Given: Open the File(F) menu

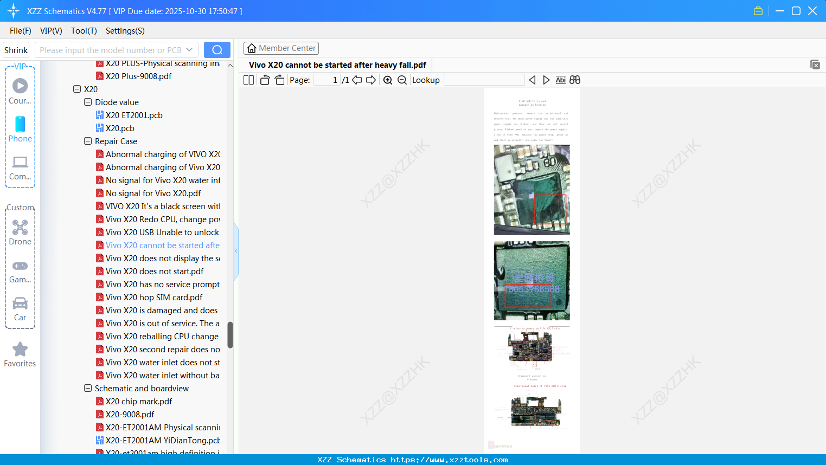Looking at the screenshot, I should pos(21,31).
